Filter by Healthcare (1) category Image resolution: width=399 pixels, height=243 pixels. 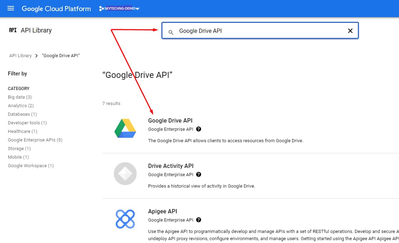pos(23,132)
